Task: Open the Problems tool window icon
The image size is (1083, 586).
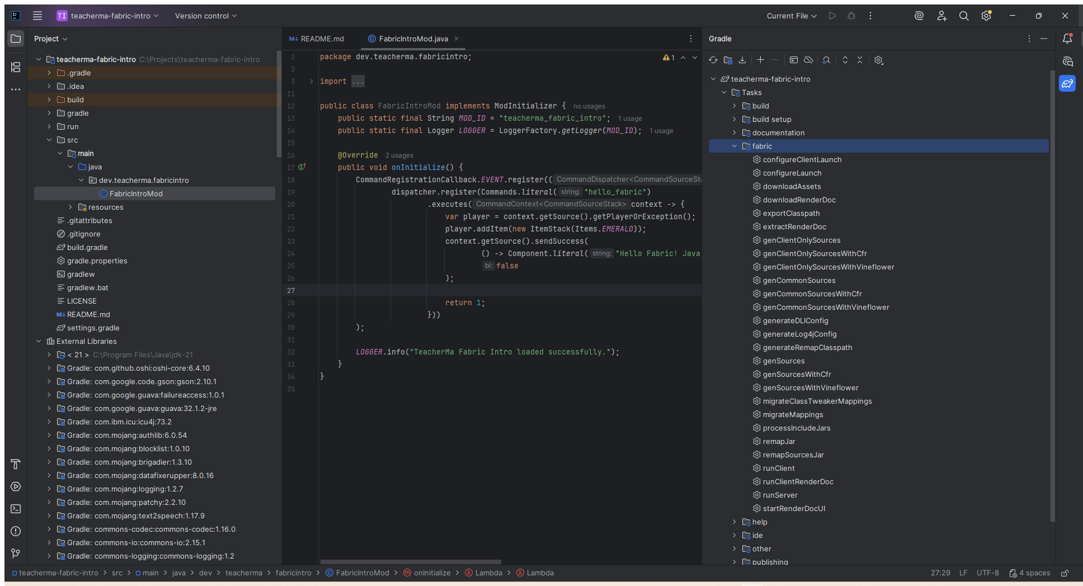Action: (x=16, y=531)
